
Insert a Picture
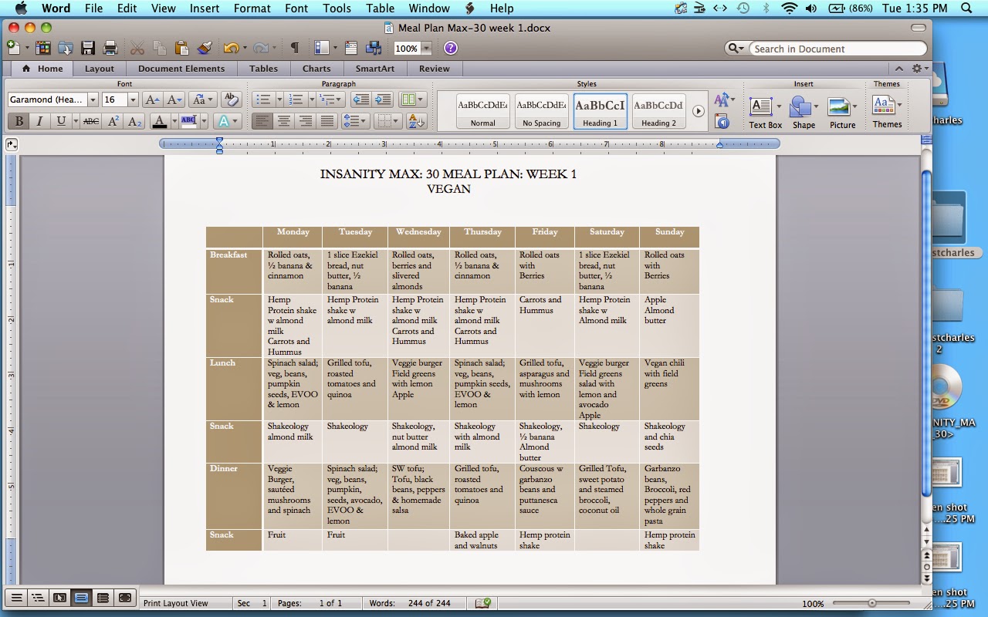pyautogui.click(x=842, y=113)
